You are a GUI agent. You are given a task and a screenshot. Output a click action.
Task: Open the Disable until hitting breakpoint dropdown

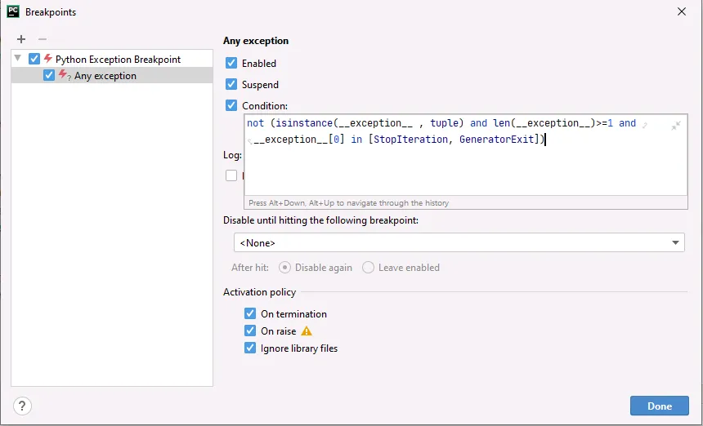tap(677, 242)
